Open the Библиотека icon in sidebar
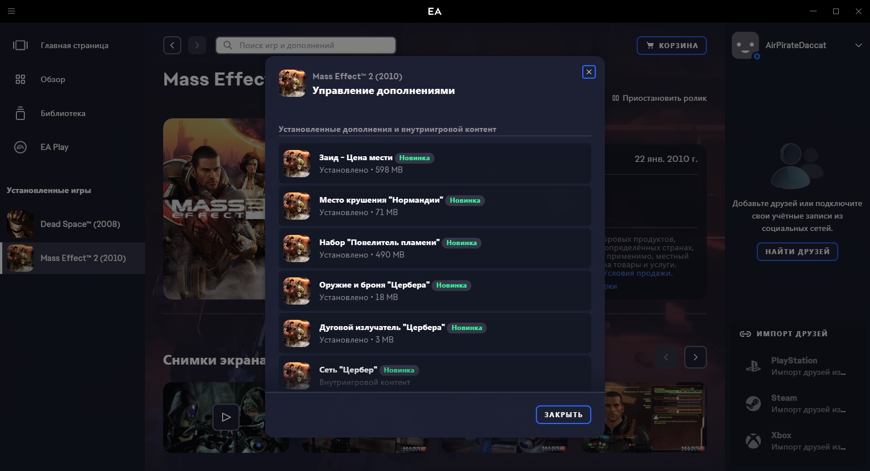Screen dimensions: 870x471 (x=20, y=113)
